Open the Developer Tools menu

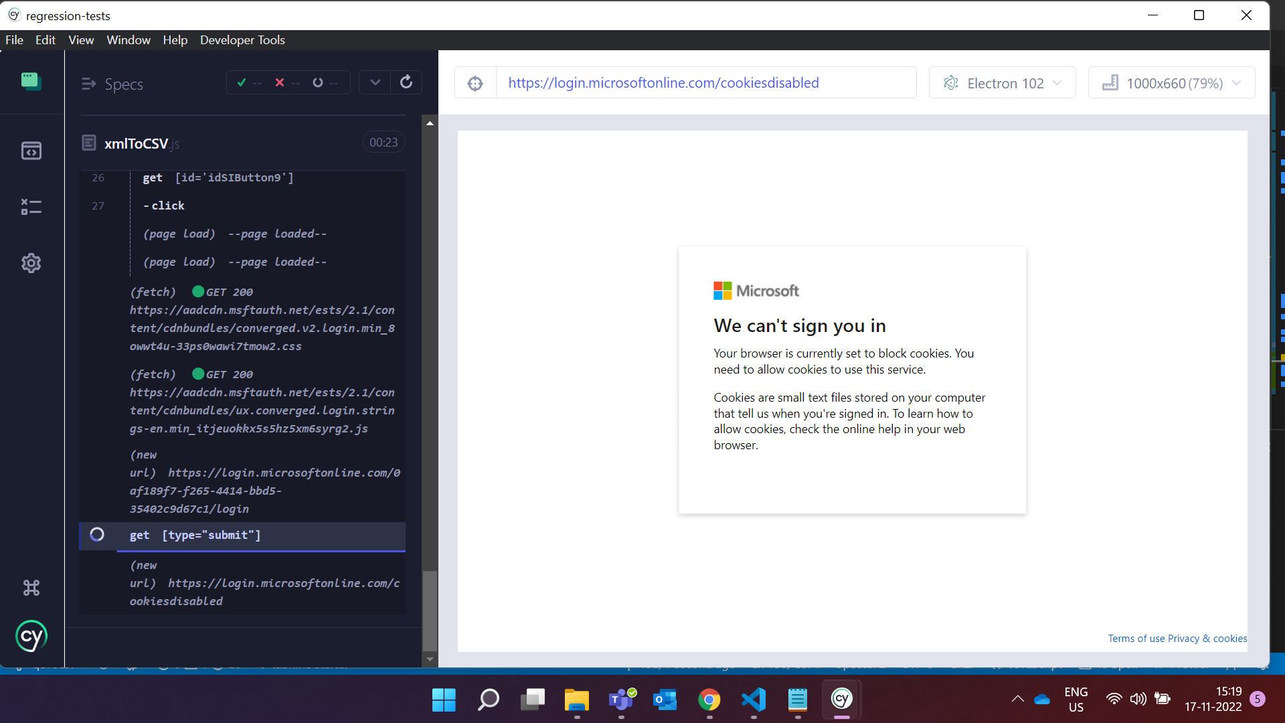(x=242, y=40)
